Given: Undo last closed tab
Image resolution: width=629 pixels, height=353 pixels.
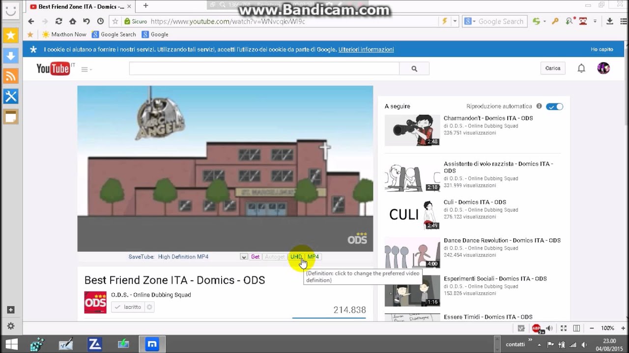Looking at the screenshot, I should (x=86, y=21).
